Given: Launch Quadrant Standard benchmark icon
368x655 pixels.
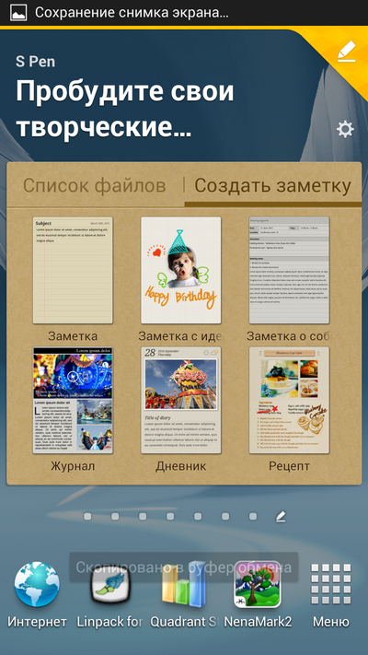Looking at the screenshot, I should coord(184,584).
